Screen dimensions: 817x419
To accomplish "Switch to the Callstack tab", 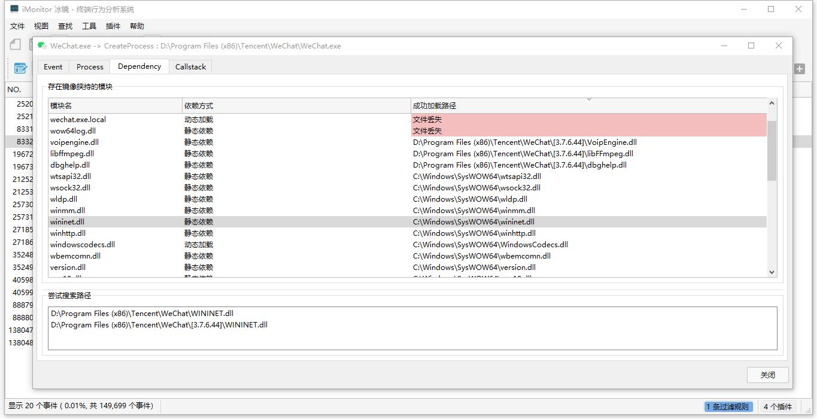I will [190, 66].
